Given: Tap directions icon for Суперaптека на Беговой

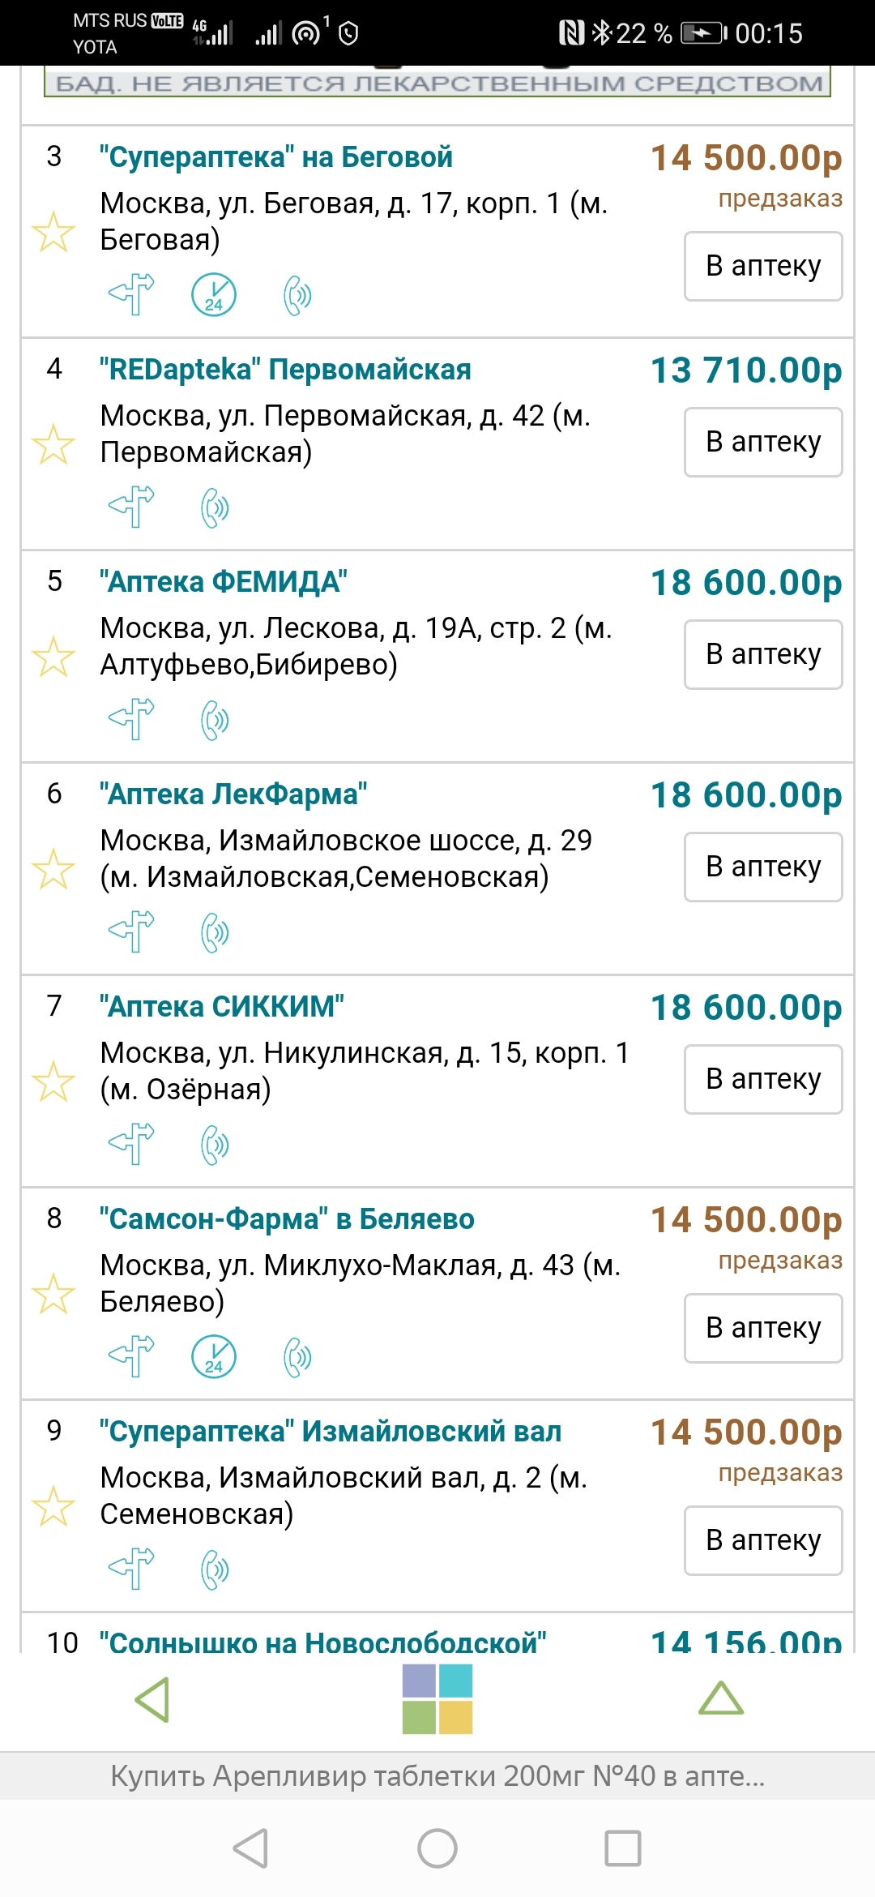Looking at the screenshot, I should (x=131, y=294).
